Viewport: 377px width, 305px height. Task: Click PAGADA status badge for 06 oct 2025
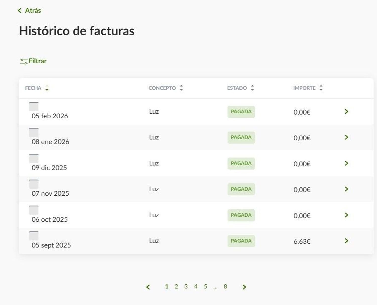[x=241, y=215]
